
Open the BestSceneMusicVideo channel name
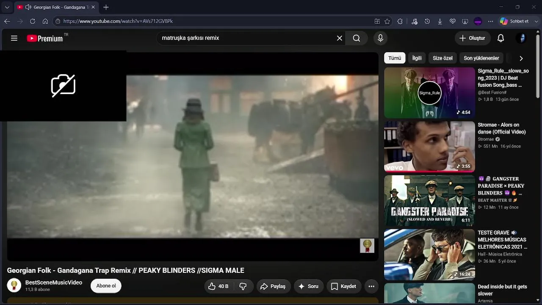(54, 283)
